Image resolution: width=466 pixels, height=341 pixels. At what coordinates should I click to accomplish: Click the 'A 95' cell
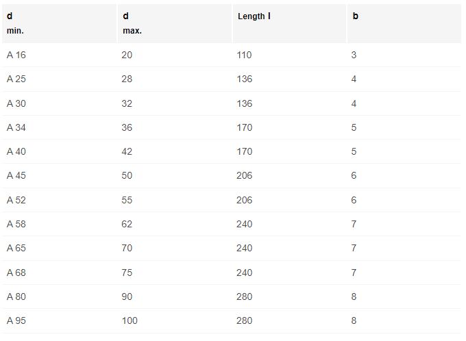pos(16,320)
